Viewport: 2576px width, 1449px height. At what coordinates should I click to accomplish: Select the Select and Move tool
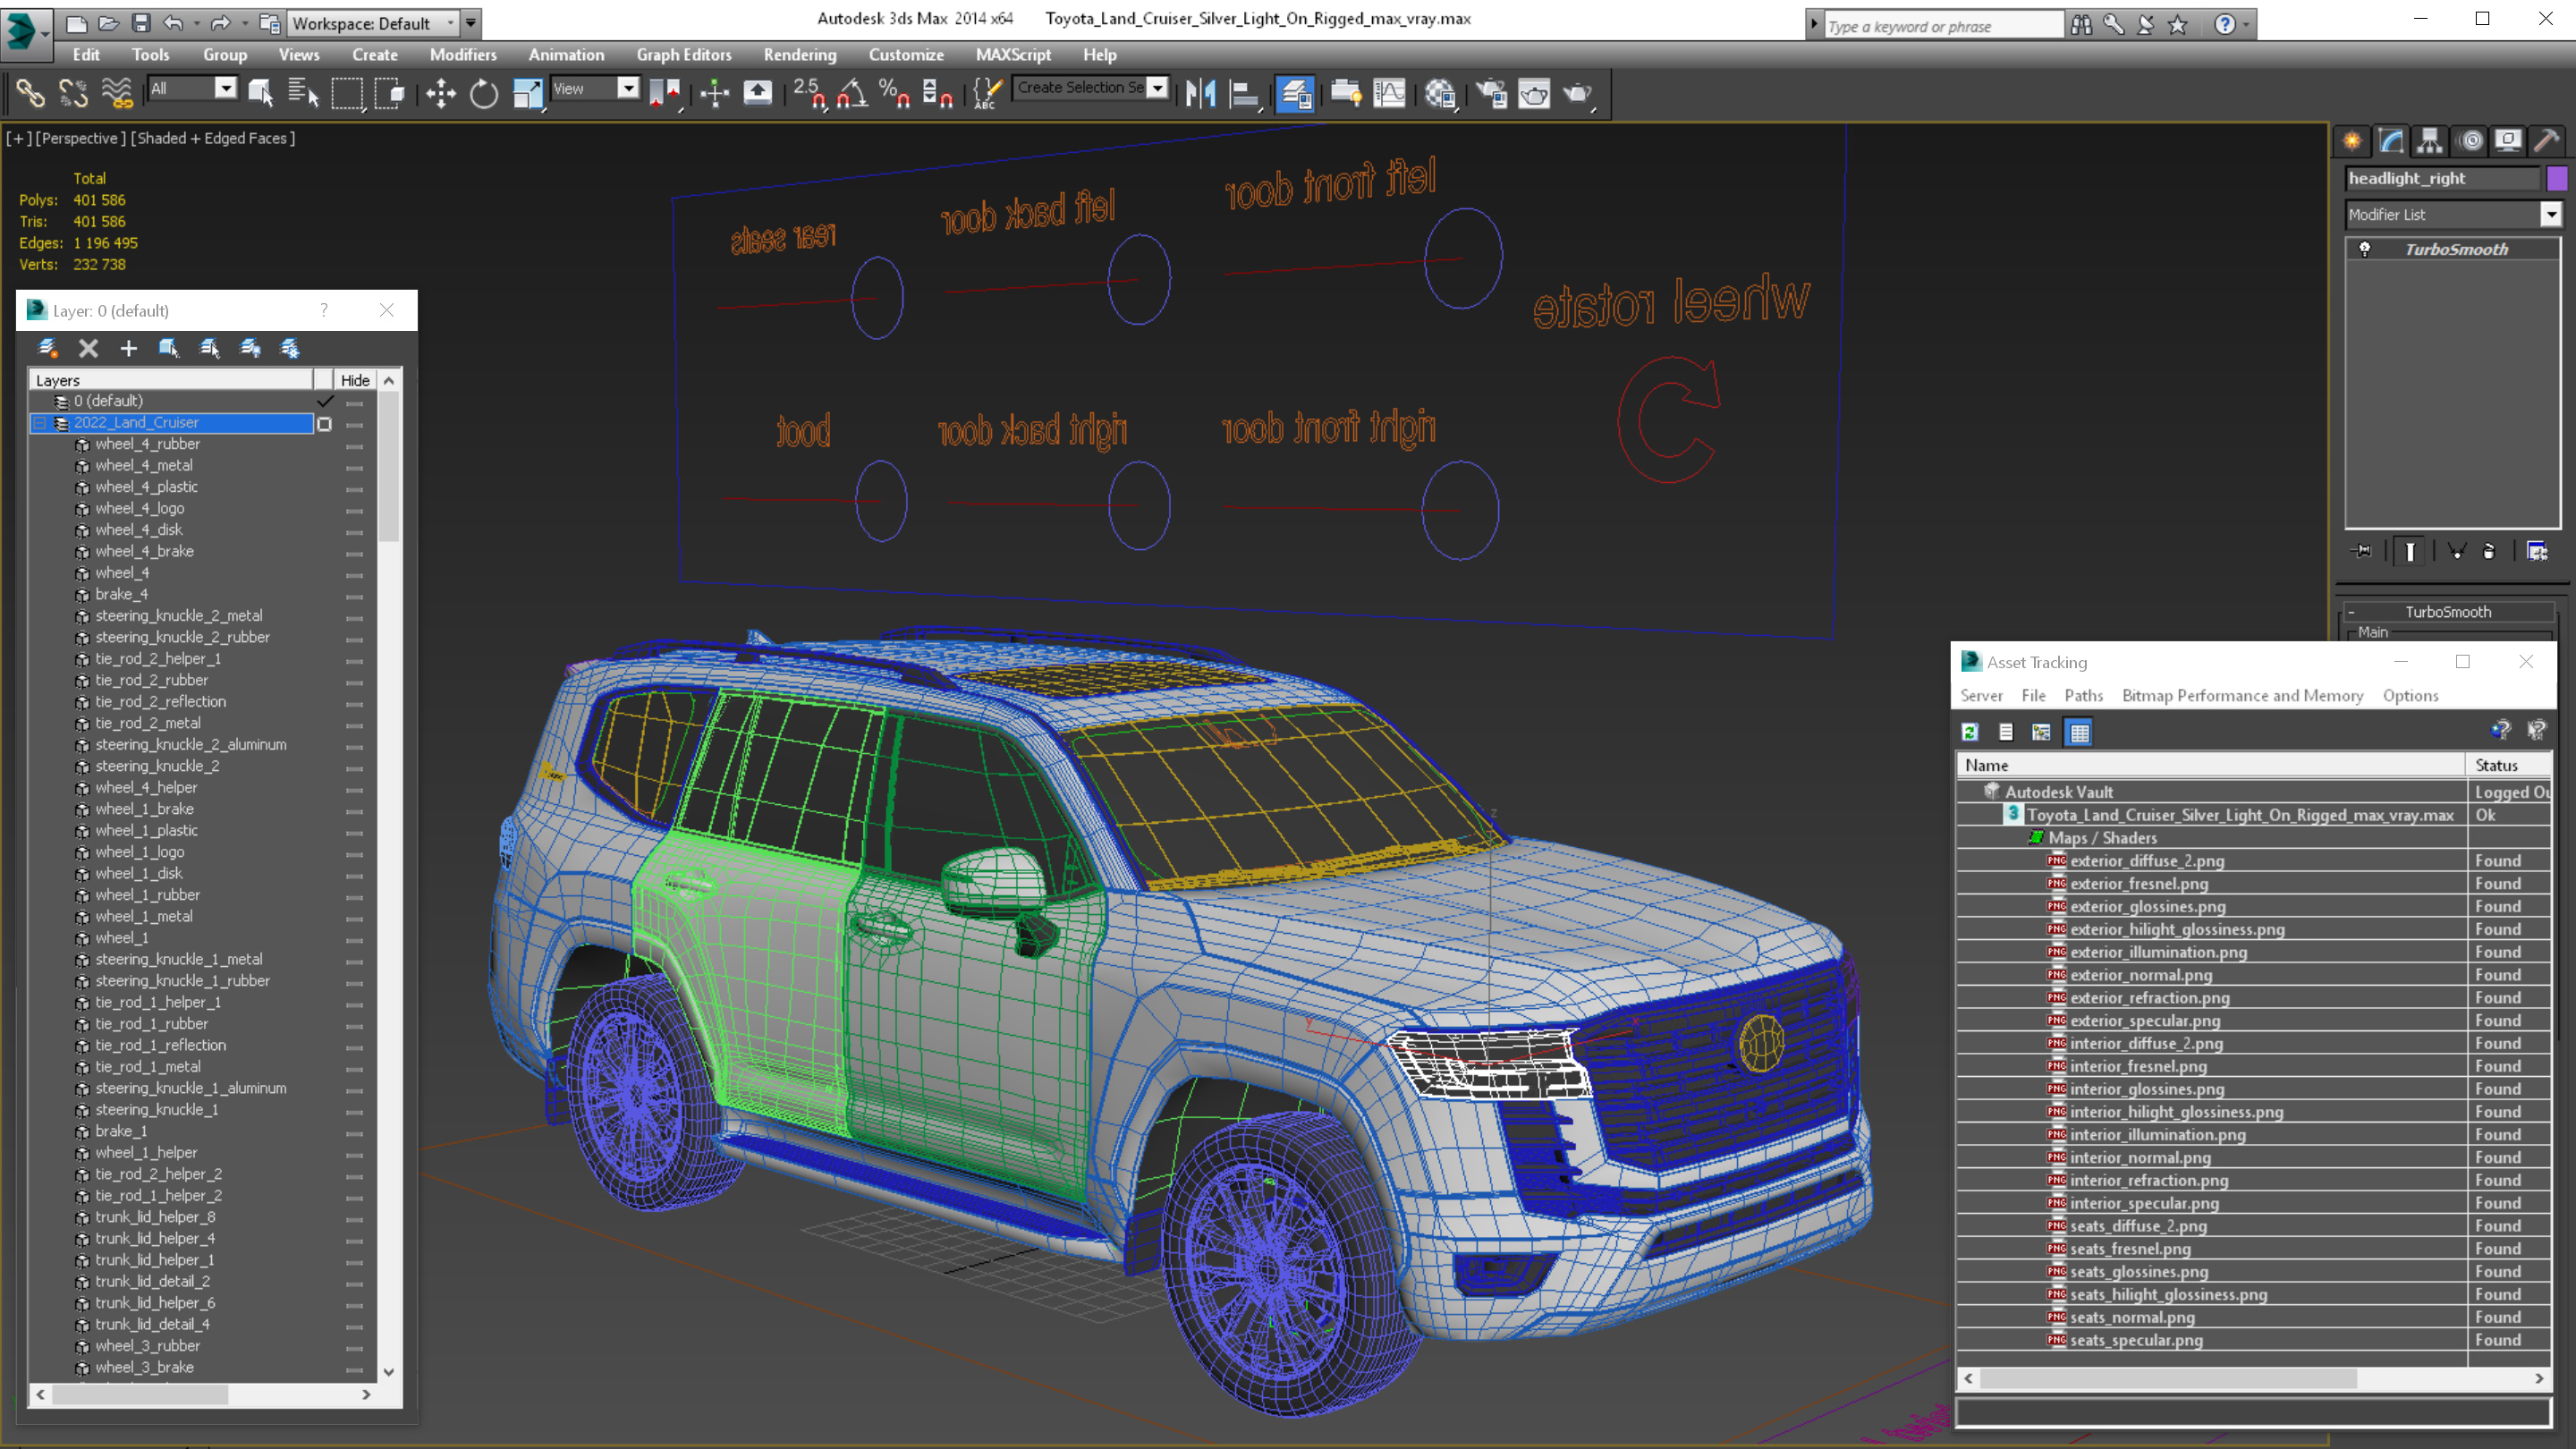click(x=440, y=94)
